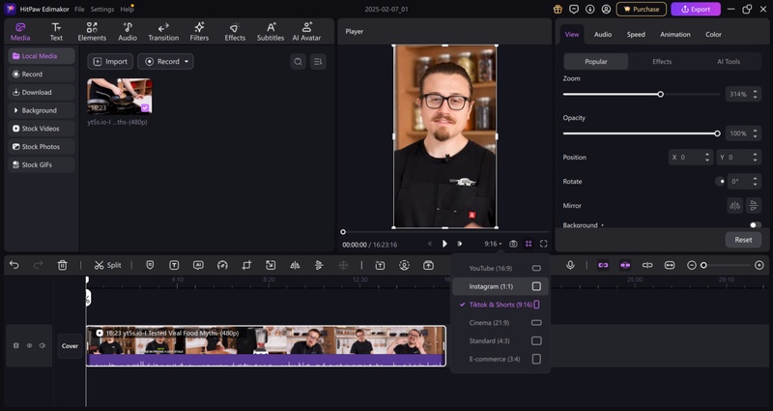The height and width of the screenshot is (411, 773).
Task: Open the Effects panel in top toolbar
Action: [235, 32]
